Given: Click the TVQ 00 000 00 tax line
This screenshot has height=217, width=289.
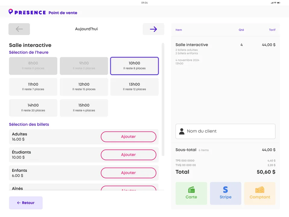Looking at the screenshot, I should click(186, 165).
